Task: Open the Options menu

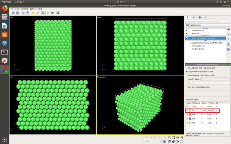Action: pyautogui.click(x=33, y=9)
